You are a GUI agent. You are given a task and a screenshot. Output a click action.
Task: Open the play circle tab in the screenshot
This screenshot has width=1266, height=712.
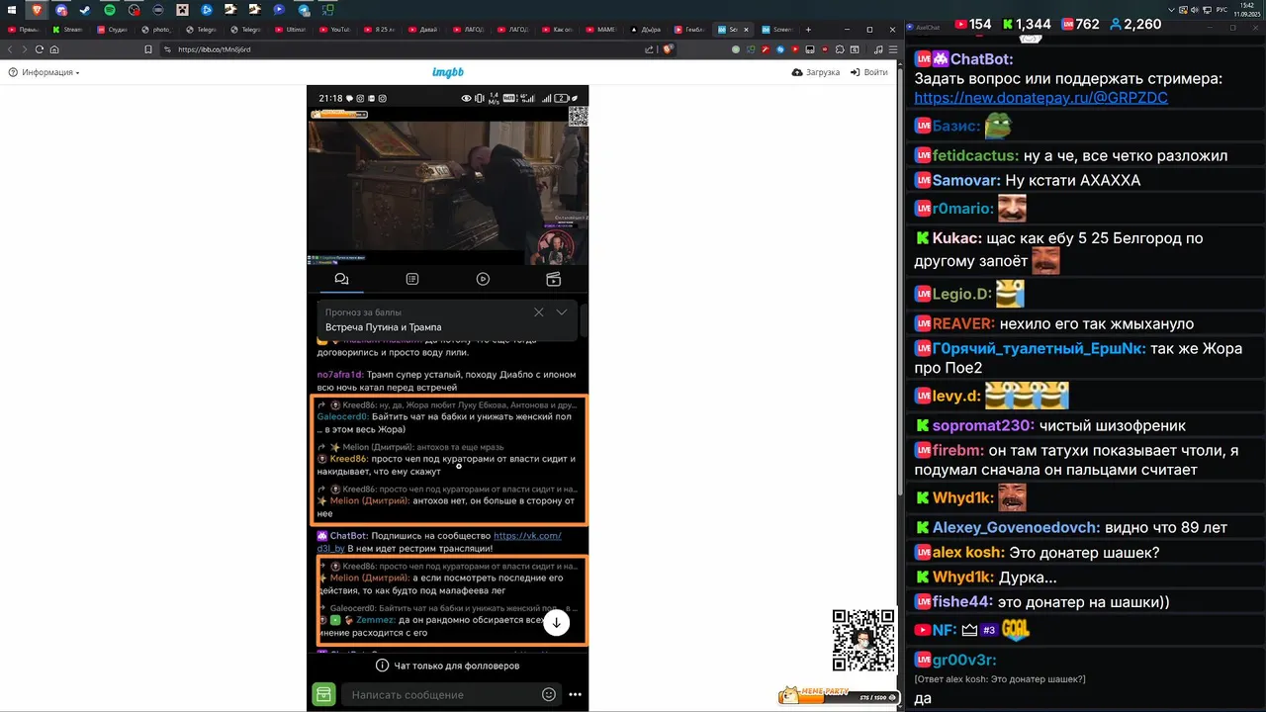click(x=483, y=279)
